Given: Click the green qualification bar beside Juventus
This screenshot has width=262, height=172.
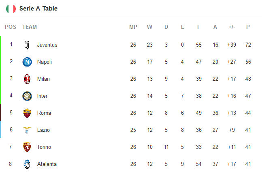Looking at the screenshot, I should (x=1, y=45).
